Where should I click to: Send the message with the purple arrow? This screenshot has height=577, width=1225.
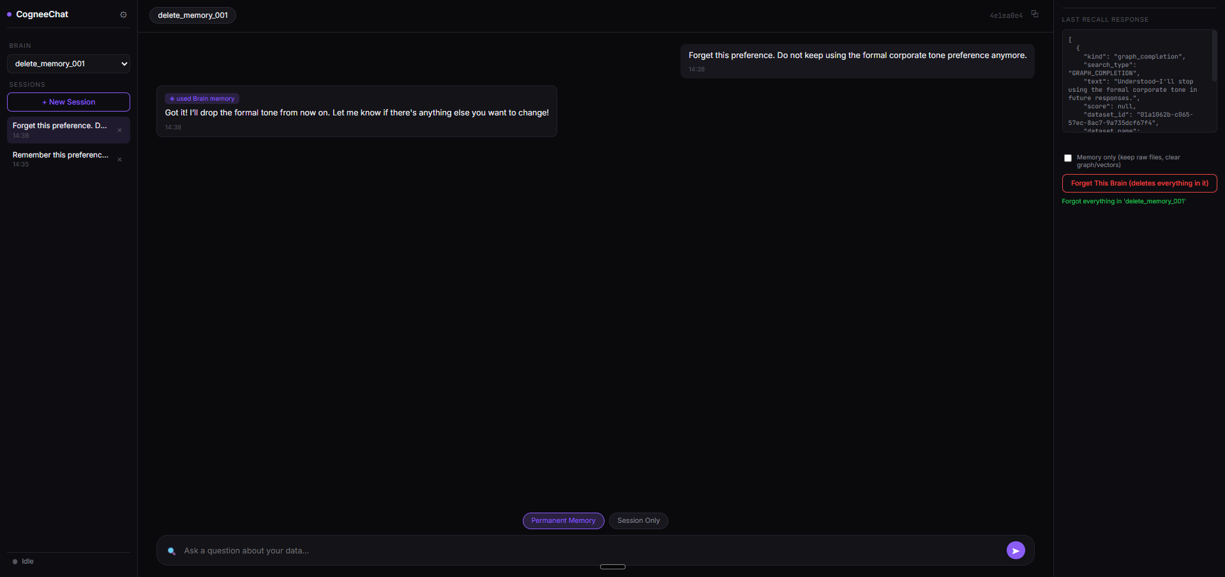click(1016, 550)
